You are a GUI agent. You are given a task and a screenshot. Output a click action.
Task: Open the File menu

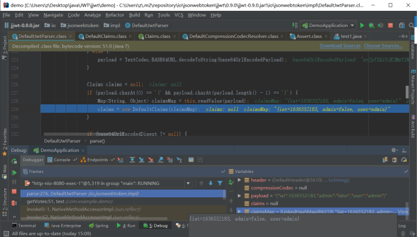coord(6,15)
